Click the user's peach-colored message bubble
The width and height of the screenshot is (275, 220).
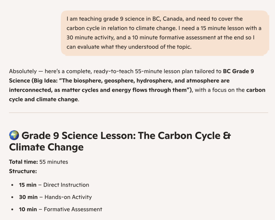(x=164, y=33)
